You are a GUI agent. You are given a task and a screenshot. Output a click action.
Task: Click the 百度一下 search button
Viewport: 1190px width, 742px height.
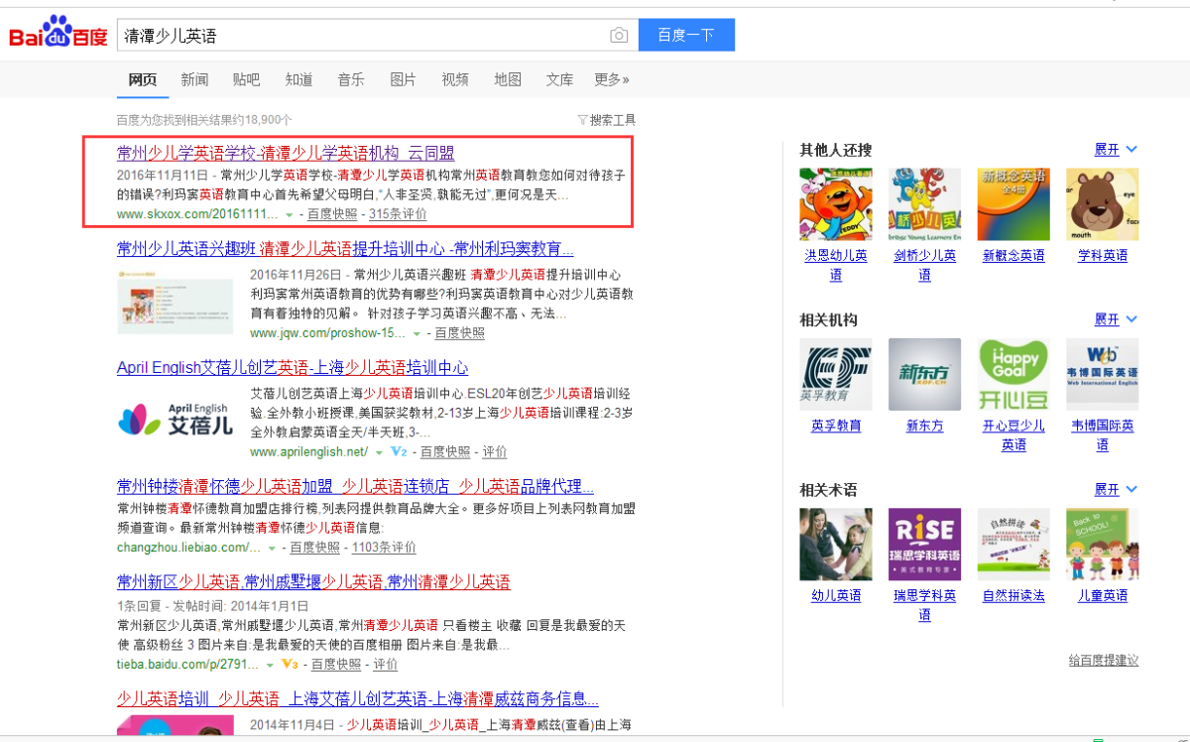(686, 34)
